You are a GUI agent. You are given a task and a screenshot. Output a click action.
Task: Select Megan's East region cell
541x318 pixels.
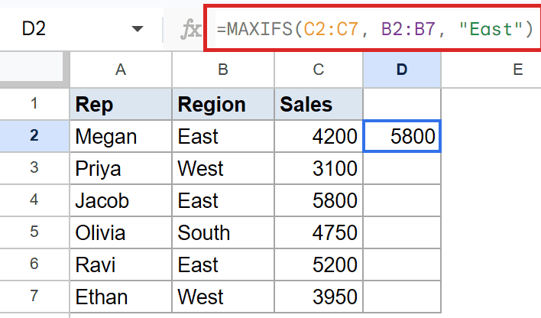pos(223,136)
